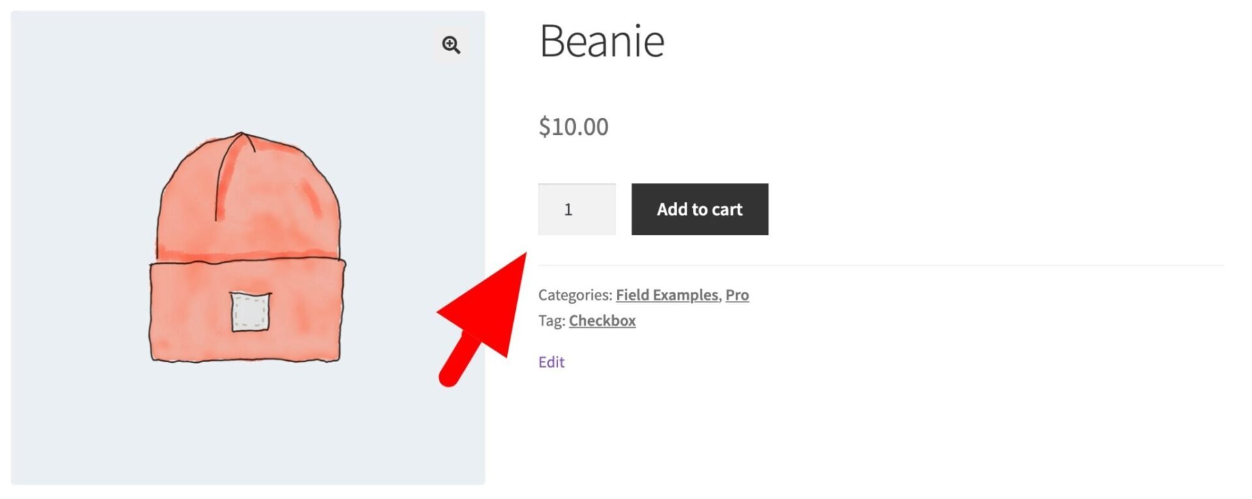Focus the quantity input field
This screenshot has width=1252, height=499.
[576, 209]
